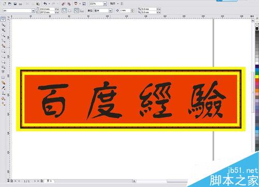Pick the green swatch in the palette
The height and width of the screenshot is (187, 259).
(257, 73)
